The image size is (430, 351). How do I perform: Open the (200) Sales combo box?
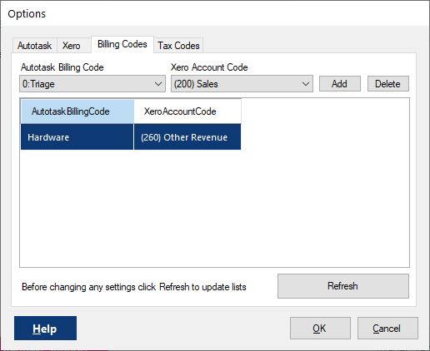point(242,84)
